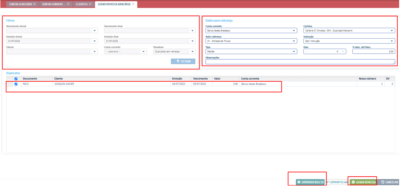Open Vencimento final date picker arrow
Image resolution: width=401 pixels, height=187 pixels.
(x=193, y=31)
